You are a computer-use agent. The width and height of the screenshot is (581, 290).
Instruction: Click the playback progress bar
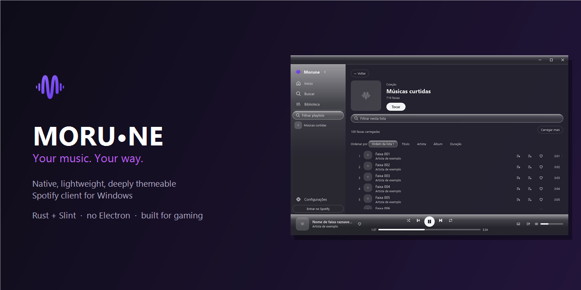(429, 230)
